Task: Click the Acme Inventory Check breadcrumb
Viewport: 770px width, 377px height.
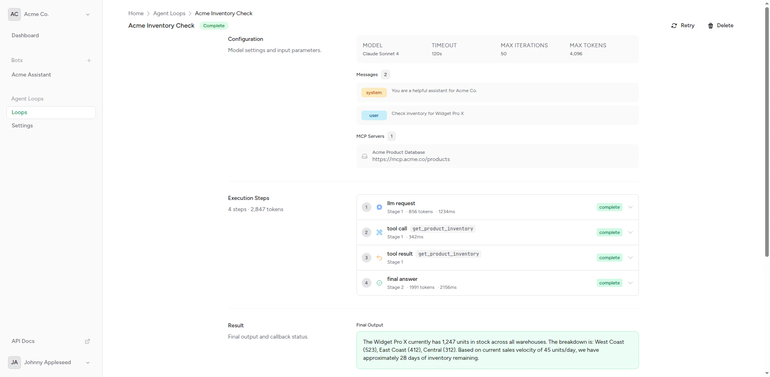Action: [224, 13]
